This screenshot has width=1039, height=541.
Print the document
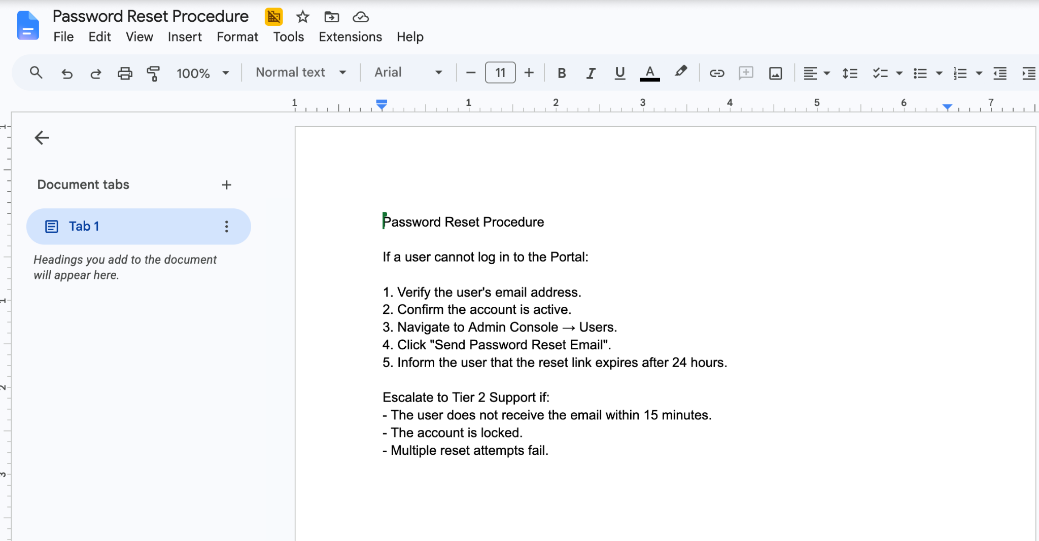125,74
